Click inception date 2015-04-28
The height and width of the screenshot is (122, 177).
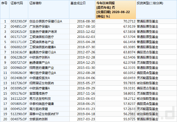click(x=86, y=42)
